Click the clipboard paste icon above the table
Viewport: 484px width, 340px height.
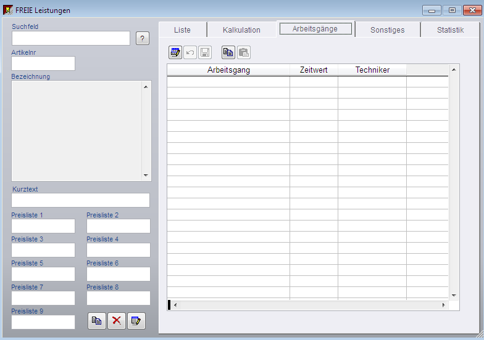244,52
